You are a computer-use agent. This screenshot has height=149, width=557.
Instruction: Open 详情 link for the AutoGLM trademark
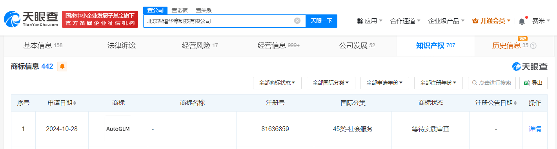click(x=535, y=129)
